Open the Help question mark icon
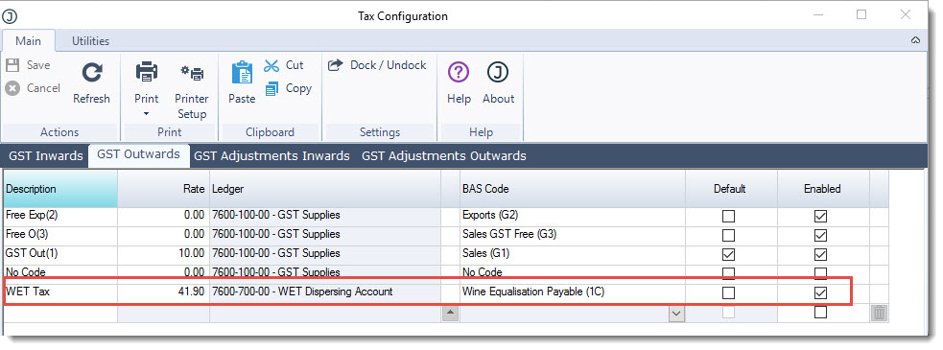 [459, 73]
